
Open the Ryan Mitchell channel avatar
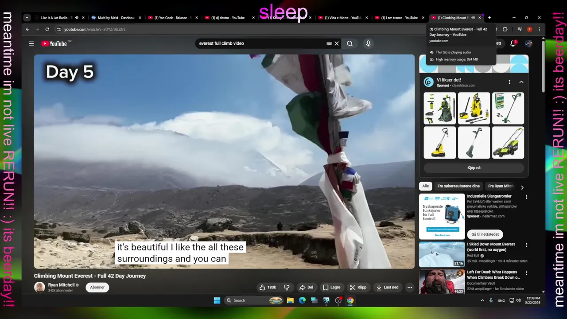click(x=39, y=287)
